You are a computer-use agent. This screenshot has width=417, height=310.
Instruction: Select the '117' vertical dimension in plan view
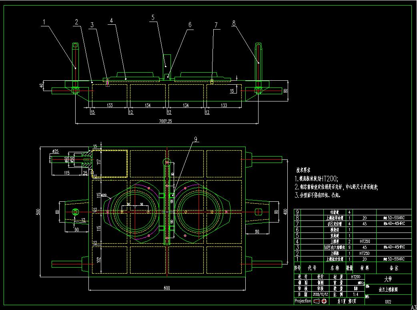(x=99, y=162)
